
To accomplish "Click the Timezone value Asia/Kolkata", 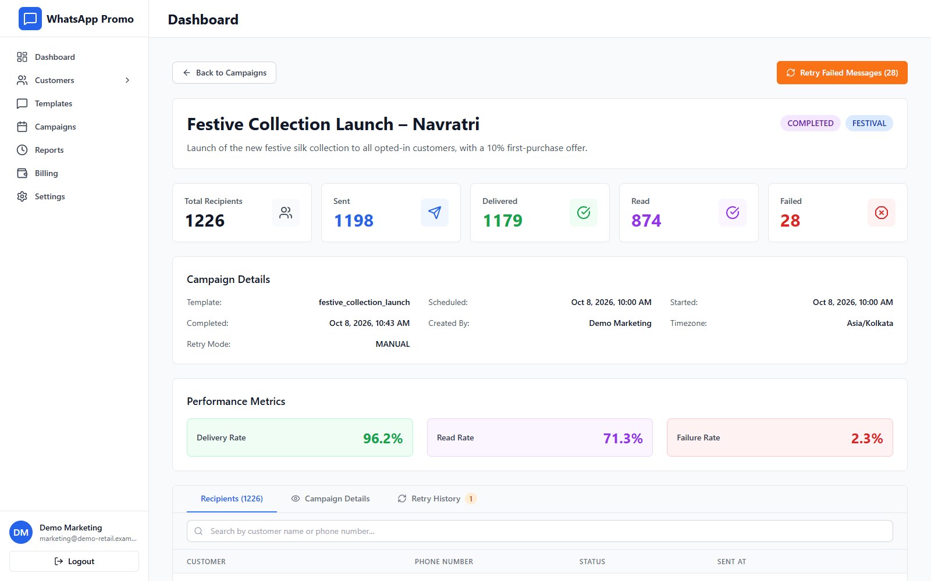I will tap(870, 323).
